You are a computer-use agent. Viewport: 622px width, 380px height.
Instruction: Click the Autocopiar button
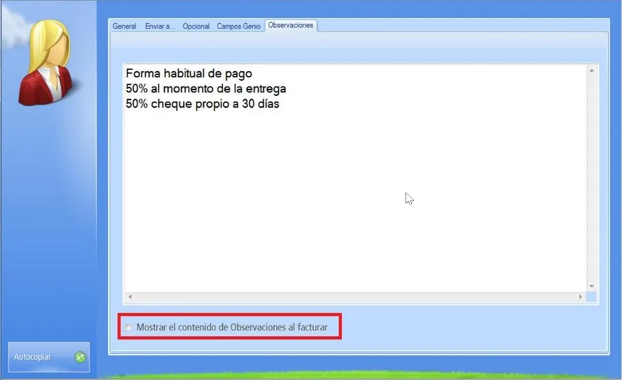[x=49, y=357]
